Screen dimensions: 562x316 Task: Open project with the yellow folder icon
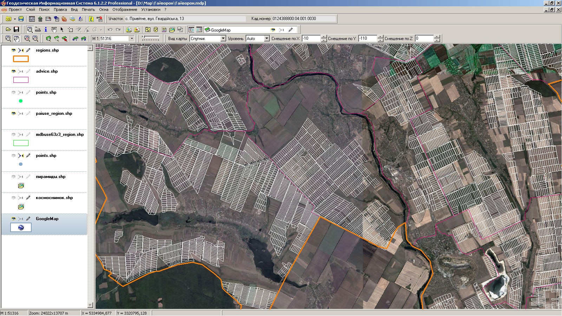(x=8, y=30)
